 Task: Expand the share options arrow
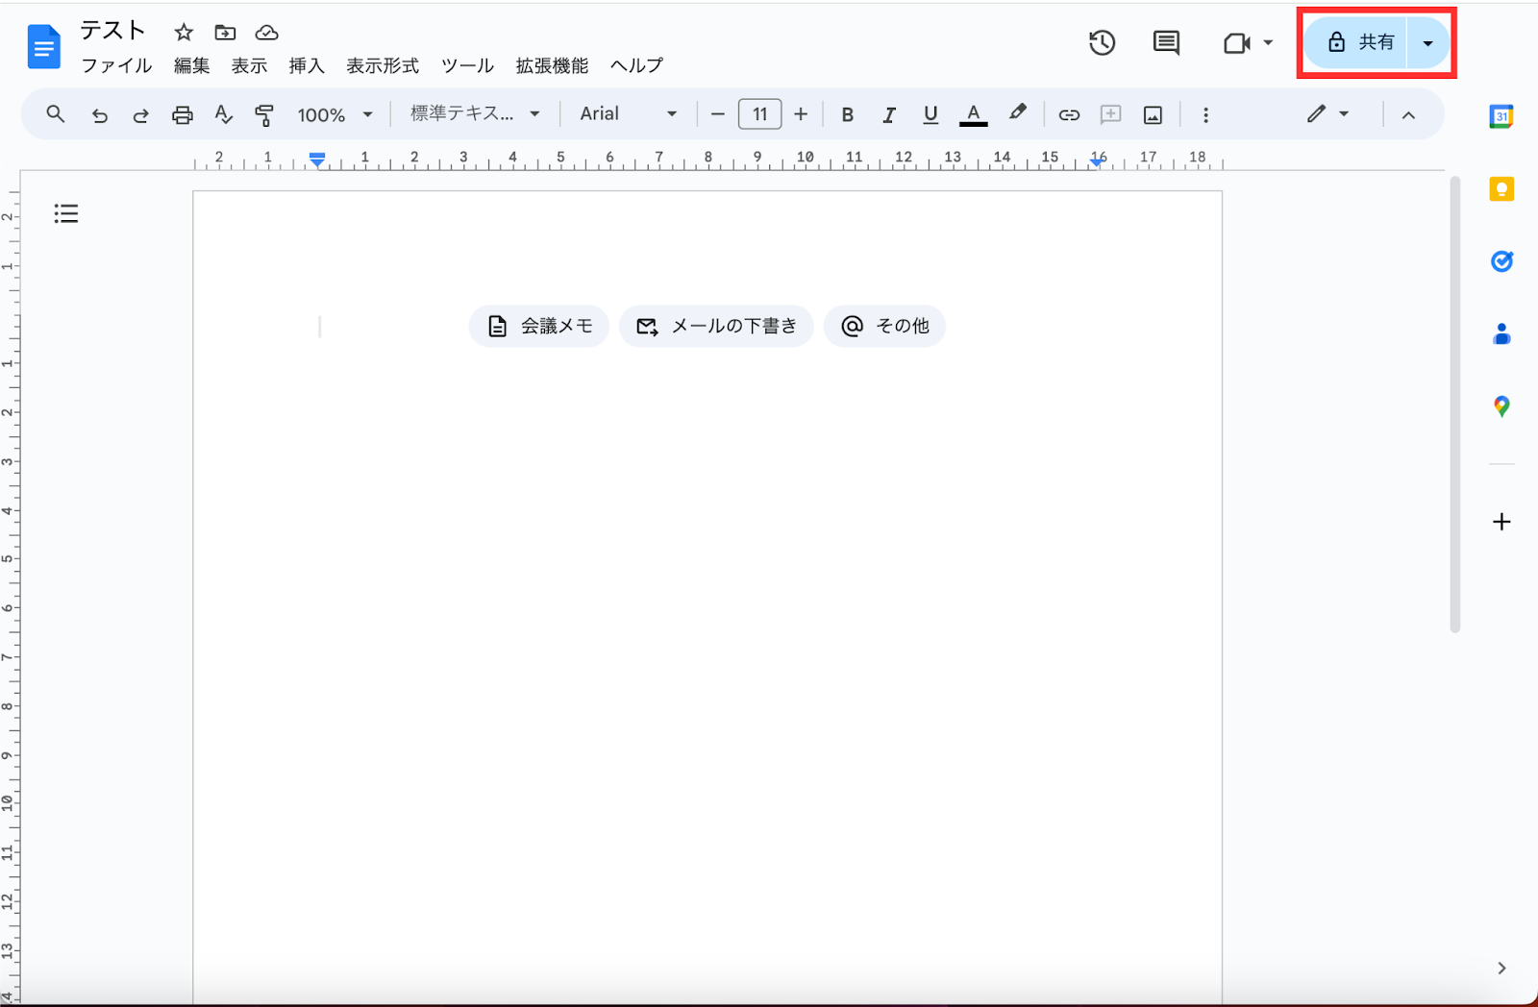[1427, 43]
